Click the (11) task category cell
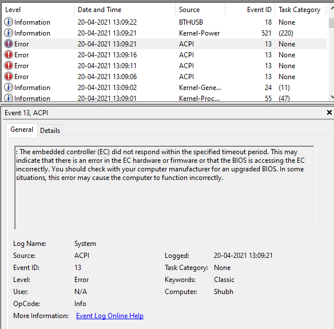This screenshot has width=334, height=329. tap(284, 88)
